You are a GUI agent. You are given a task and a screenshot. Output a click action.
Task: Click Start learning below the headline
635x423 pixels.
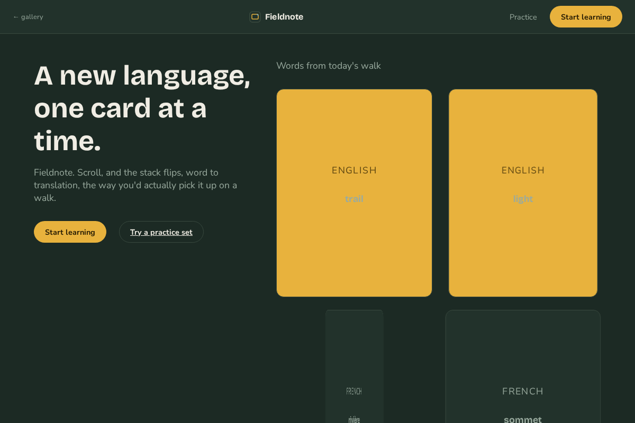70,232
